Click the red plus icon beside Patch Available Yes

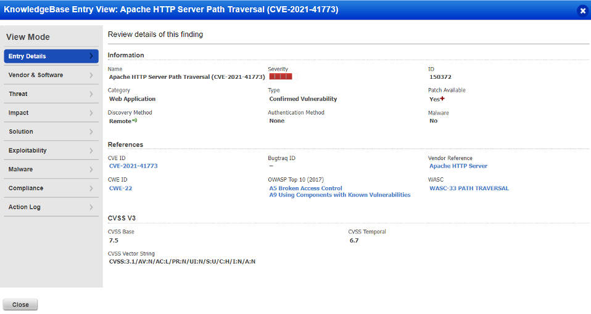click(442, 99)
